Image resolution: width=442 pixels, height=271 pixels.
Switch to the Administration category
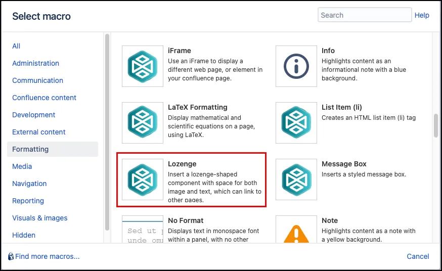35,63
